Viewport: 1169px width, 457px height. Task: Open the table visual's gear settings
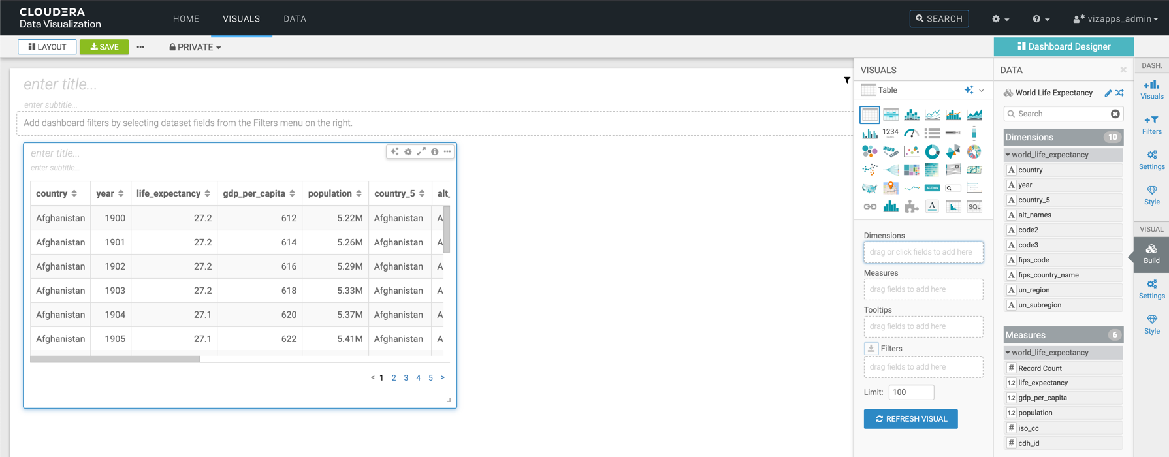tap(408, 151)
